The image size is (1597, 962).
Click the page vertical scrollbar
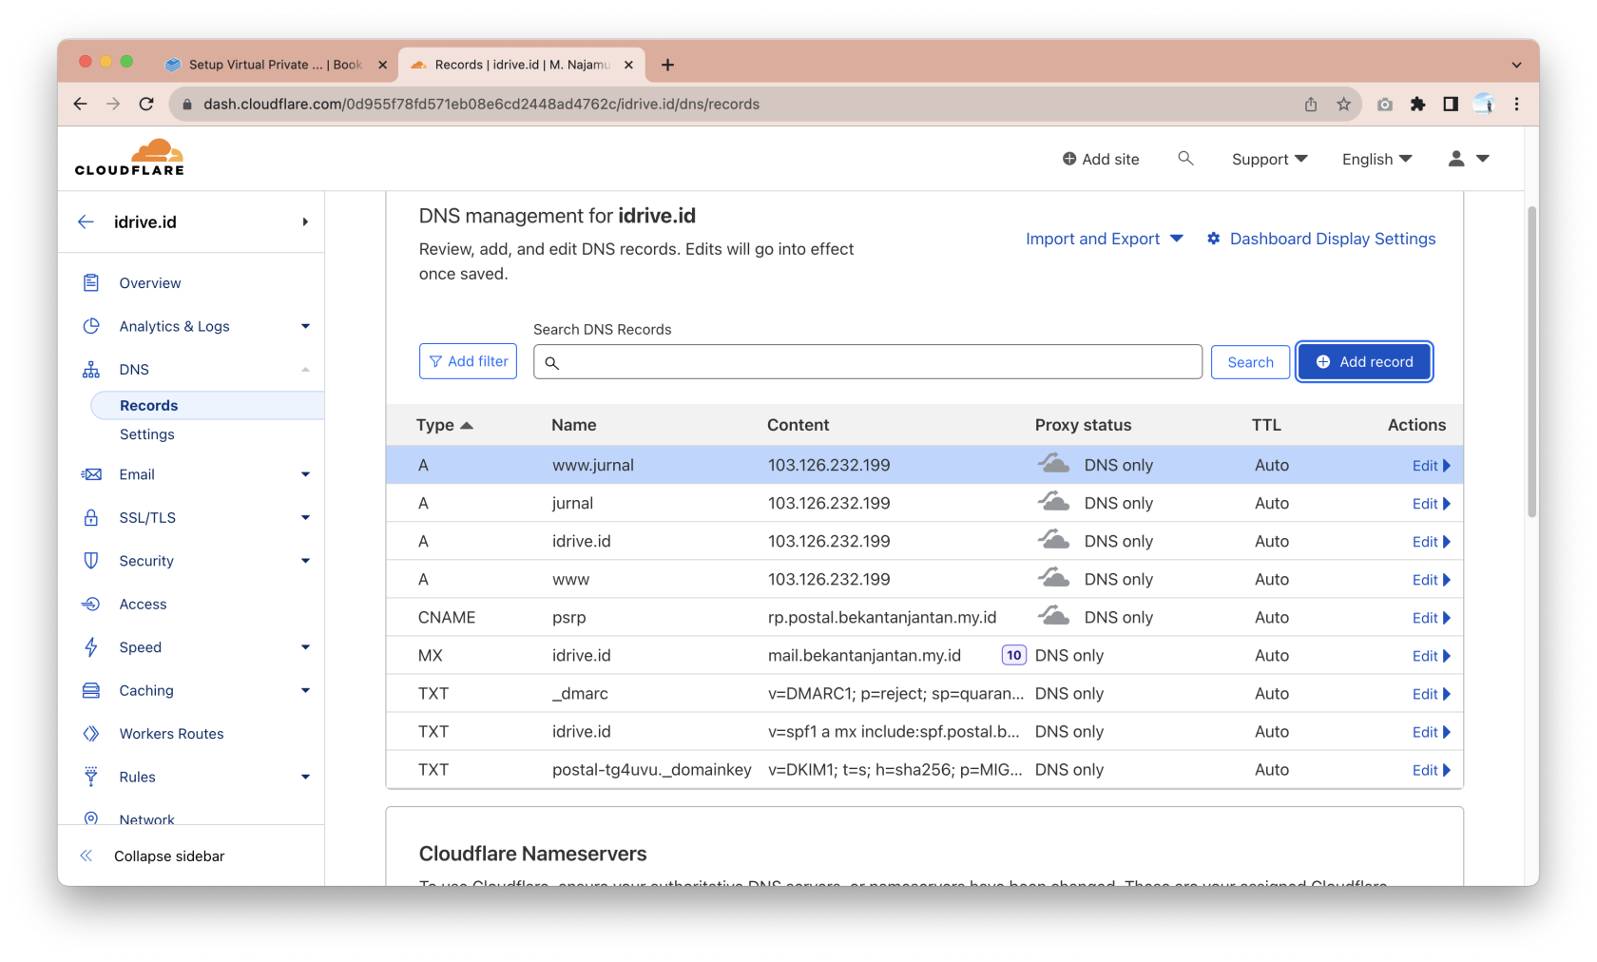[1531, 361]
